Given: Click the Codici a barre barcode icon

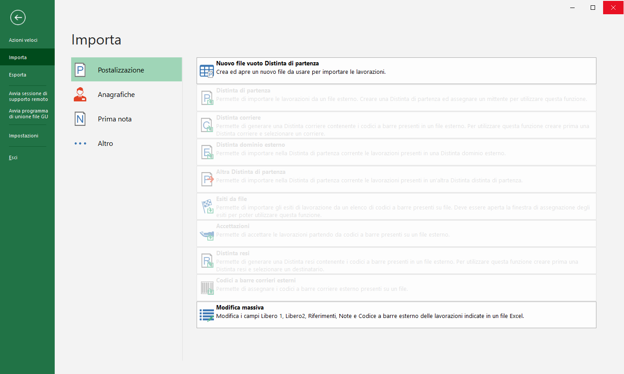Looking at the screenshot, I should point(207,288).
